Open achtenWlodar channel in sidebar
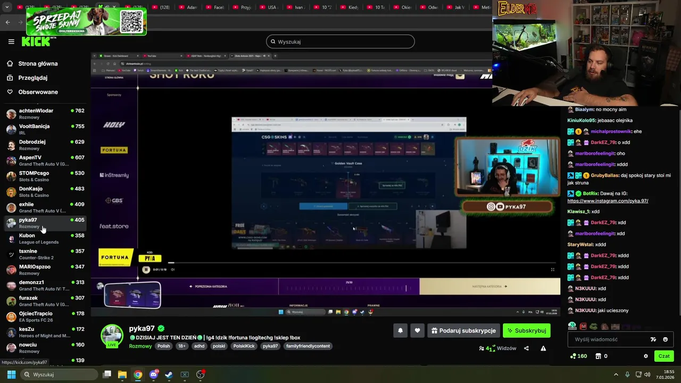This screenshot has width=681, height=383. [45, 114]
